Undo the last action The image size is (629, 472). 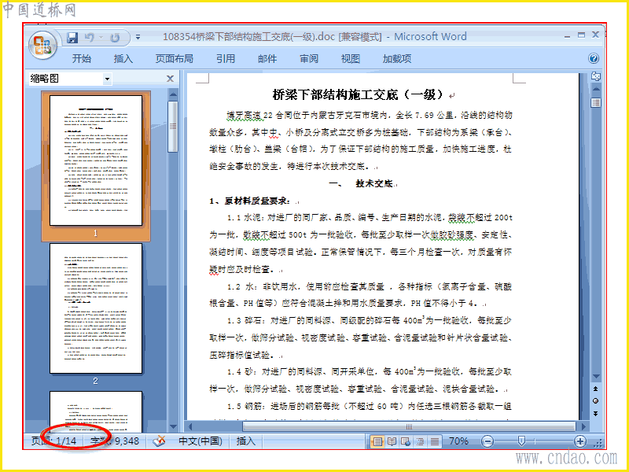89,38
